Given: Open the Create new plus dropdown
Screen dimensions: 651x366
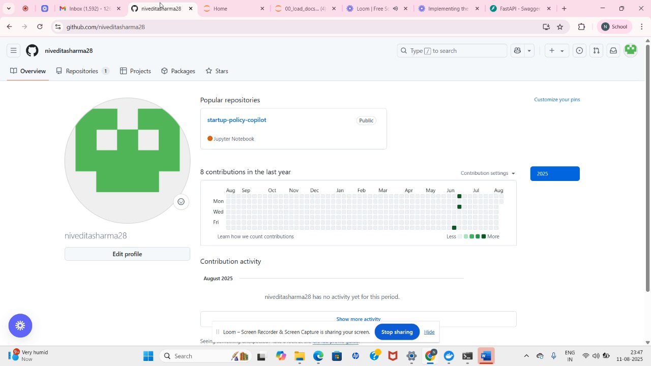Looking at the screenshot, I should coord(556,51).
